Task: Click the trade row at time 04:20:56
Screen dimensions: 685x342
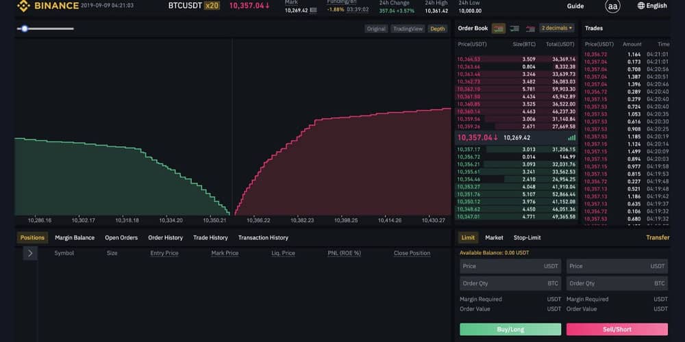Action: pos(627,69)
